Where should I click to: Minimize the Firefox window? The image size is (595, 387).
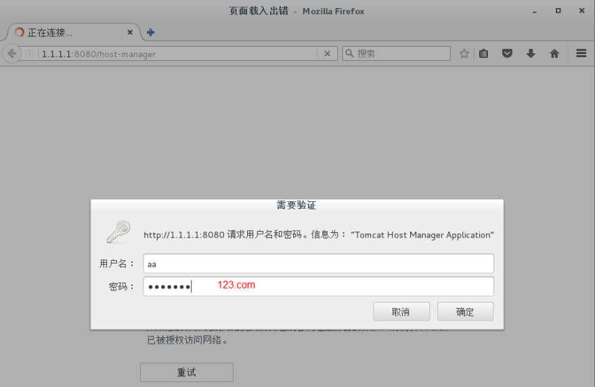535,11
